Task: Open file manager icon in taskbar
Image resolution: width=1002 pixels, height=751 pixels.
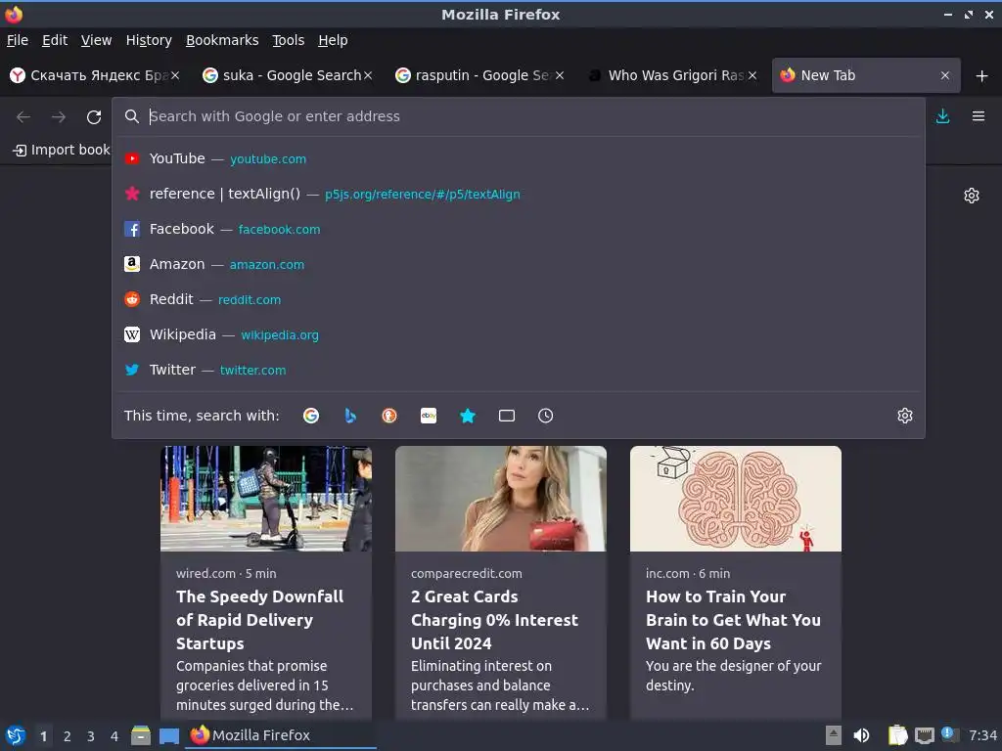Action: click(141, 735)
